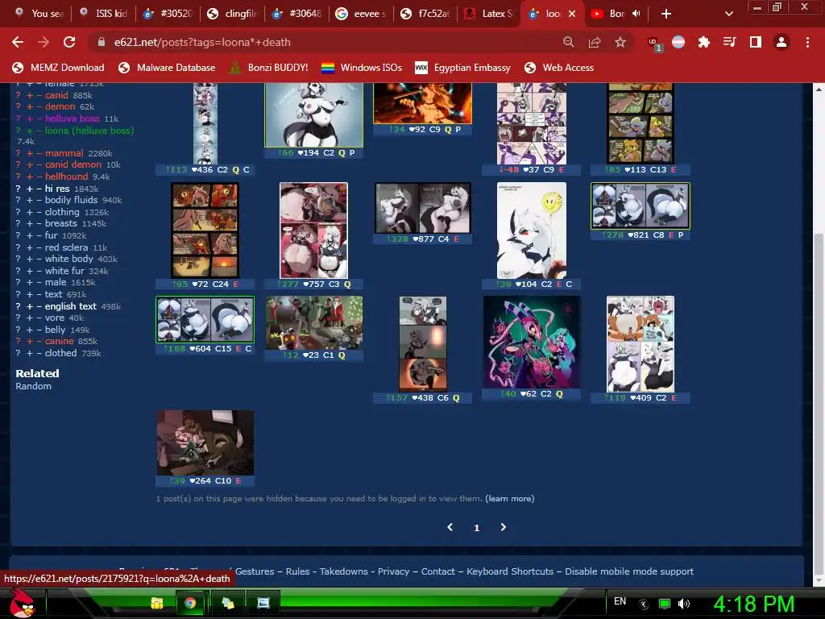Open wiki question mark for 'helluva boss'
Viewport: 825px width, 619px height.
pyautogui.click(x=18, y=118)
